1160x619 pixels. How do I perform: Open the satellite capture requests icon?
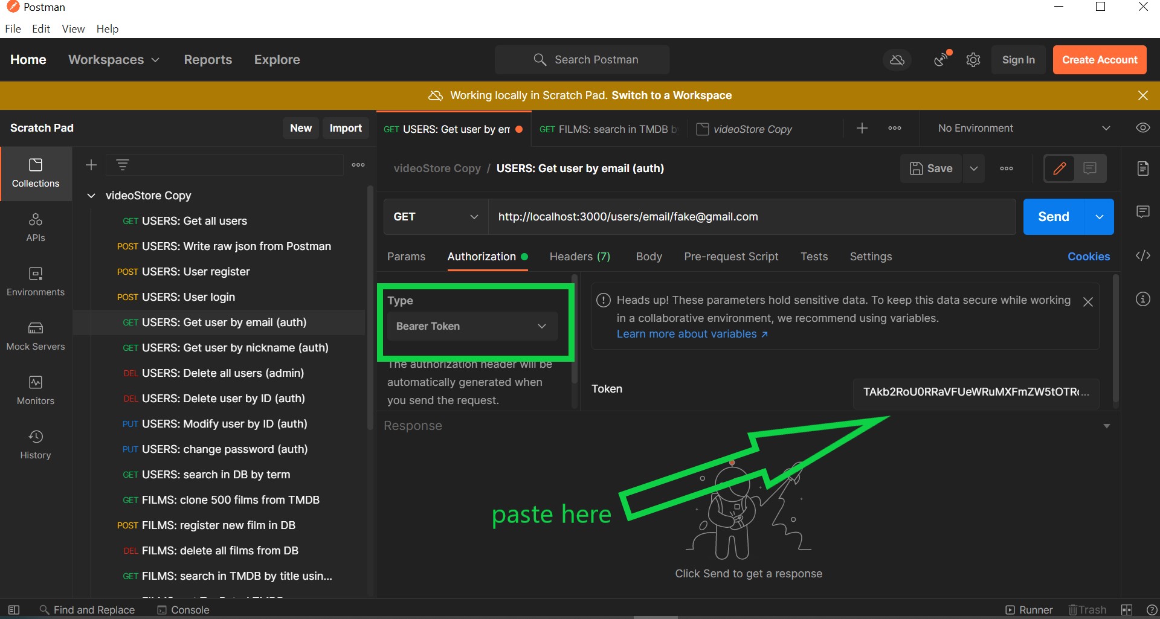pos(941,59)
